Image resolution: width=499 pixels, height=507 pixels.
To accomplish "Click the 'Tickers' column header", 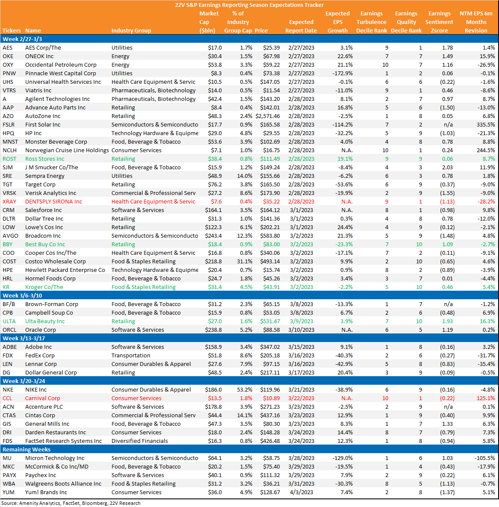I will coord(12,31).
